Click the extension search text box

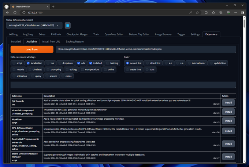123,85
